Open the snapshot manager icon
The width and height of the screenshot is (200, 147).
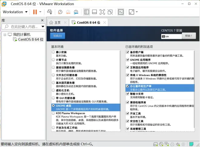[x=76, y=12]
